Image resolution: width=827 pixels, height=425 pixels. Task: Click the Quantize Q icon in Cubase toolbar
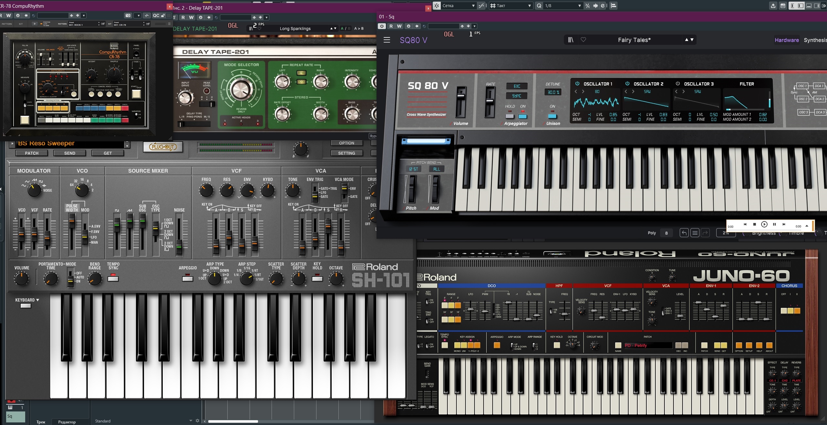539,5
